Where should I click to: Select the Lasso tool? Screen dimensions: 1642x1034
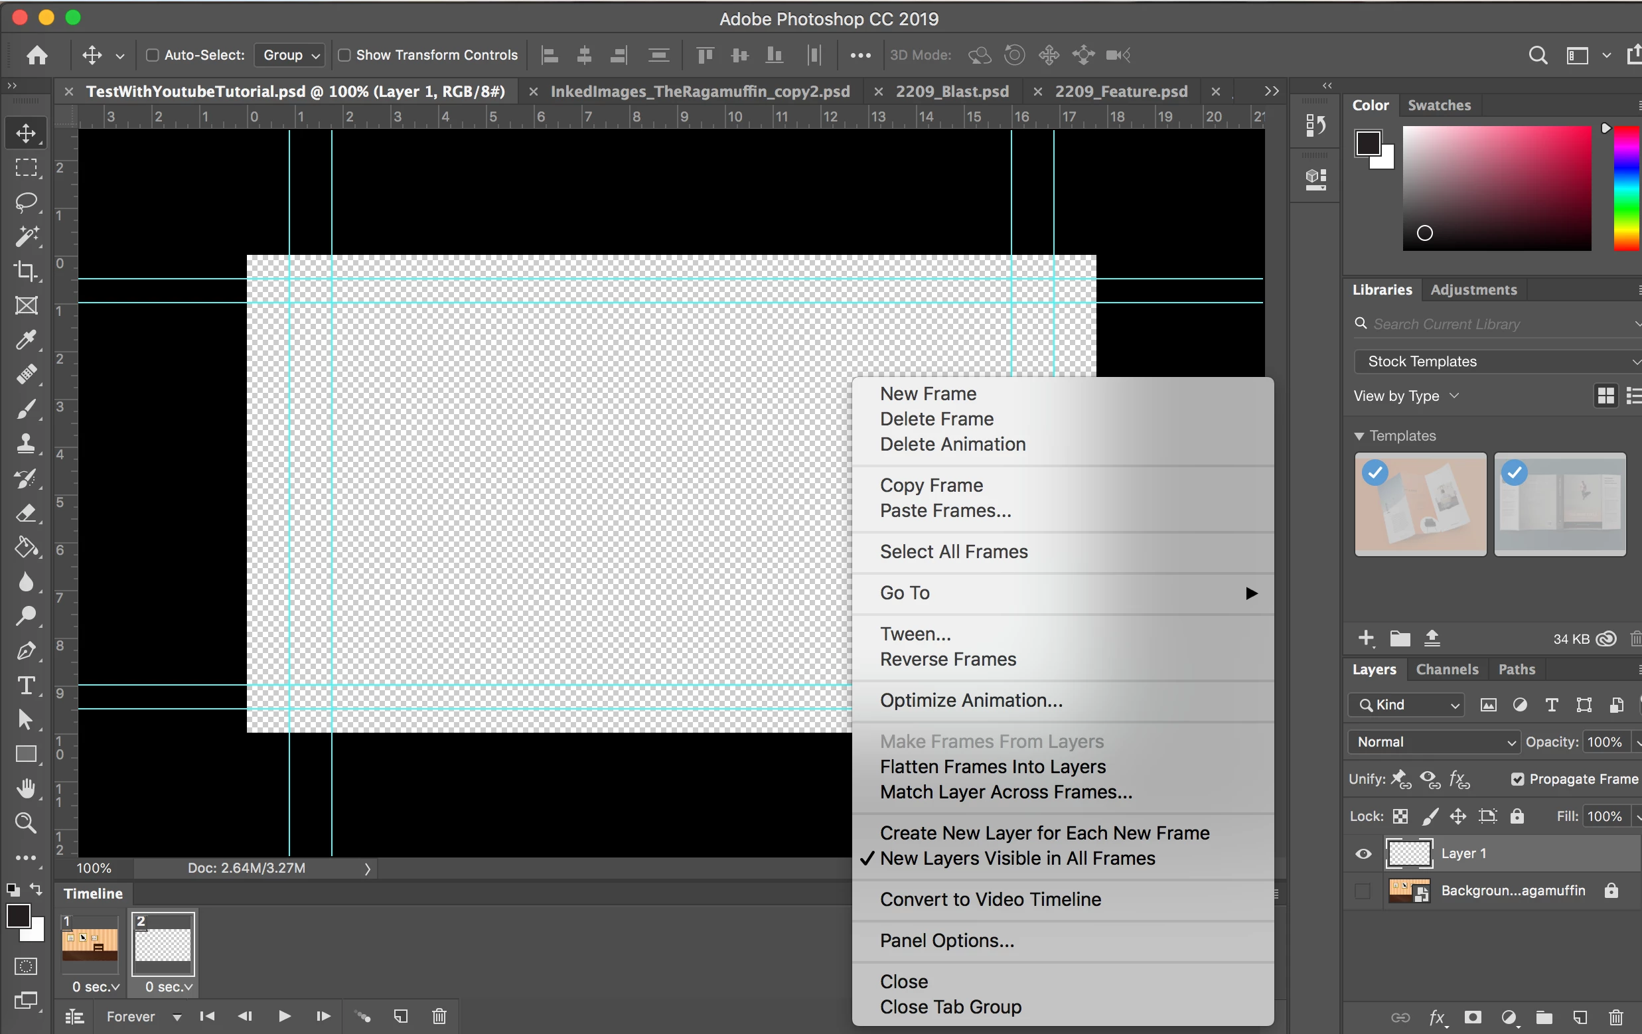point(26,202)
